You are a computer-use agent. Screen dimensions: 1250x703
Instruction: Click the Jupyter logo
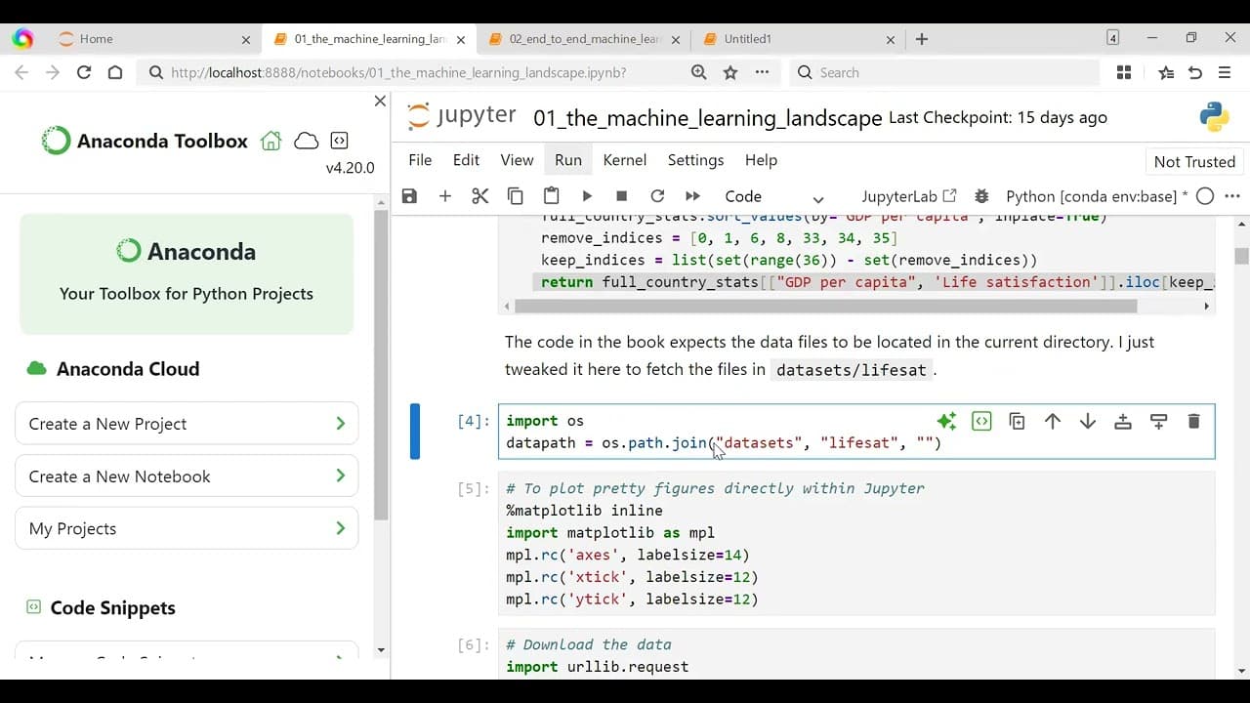[461, 116]
